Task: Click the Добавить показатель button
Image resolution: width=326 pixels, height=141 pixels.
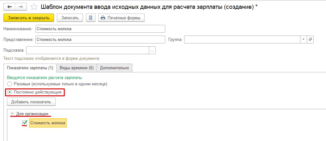Action: pos(31,102)
